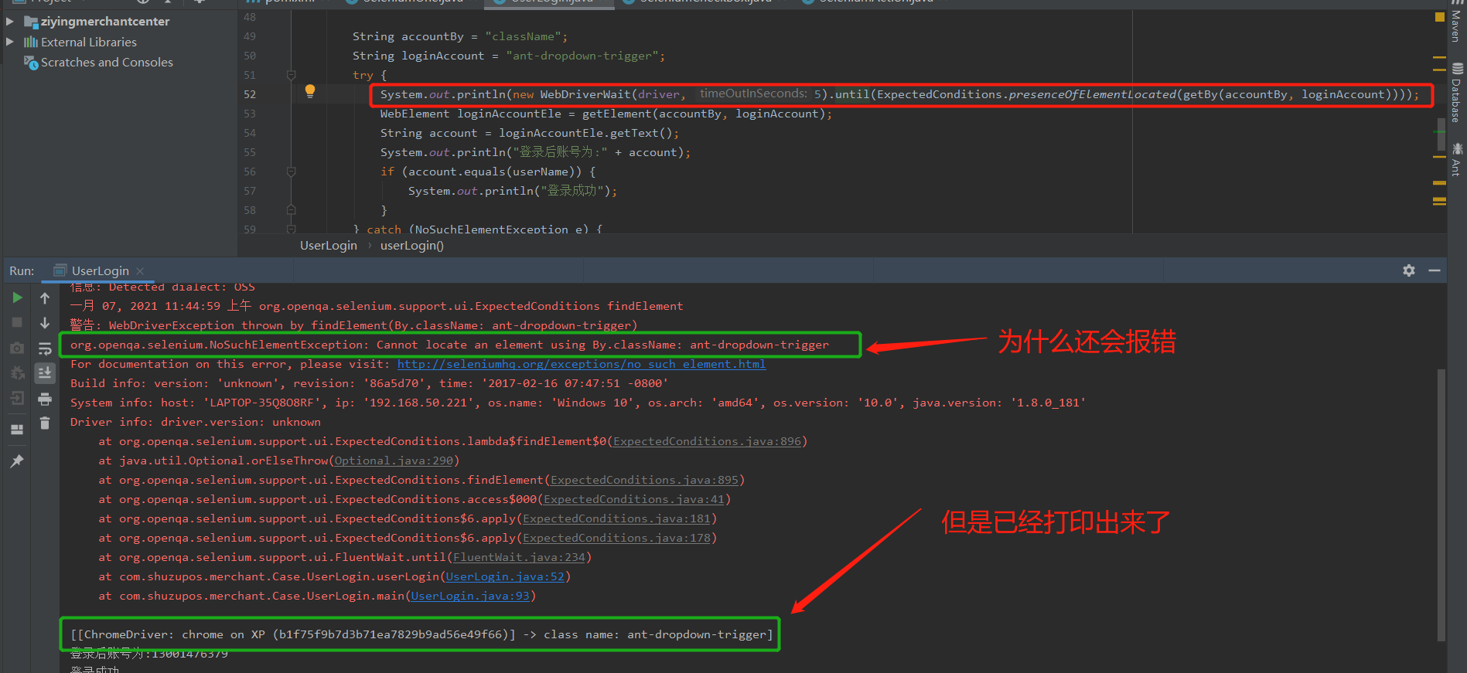Click the editor vertical scrollbar thumb
The image size is (1467, 673).
(1441, 134)
